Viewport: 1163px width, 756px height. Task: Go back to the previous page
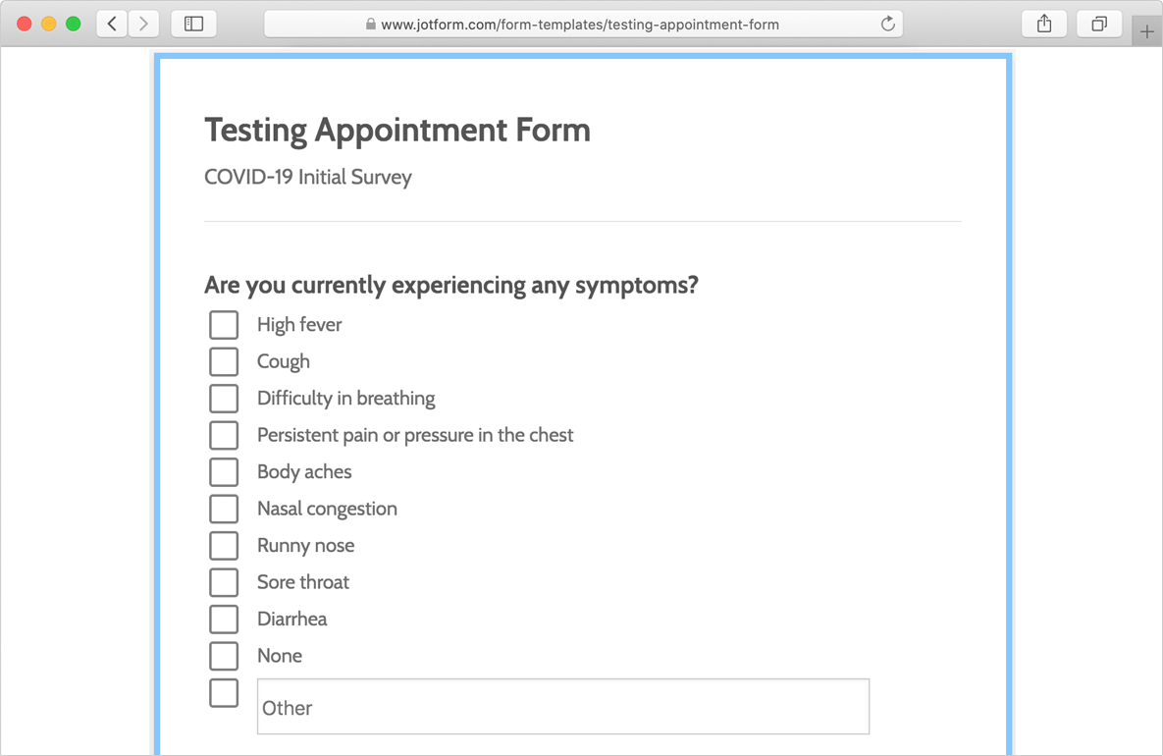tap(113, 24)
